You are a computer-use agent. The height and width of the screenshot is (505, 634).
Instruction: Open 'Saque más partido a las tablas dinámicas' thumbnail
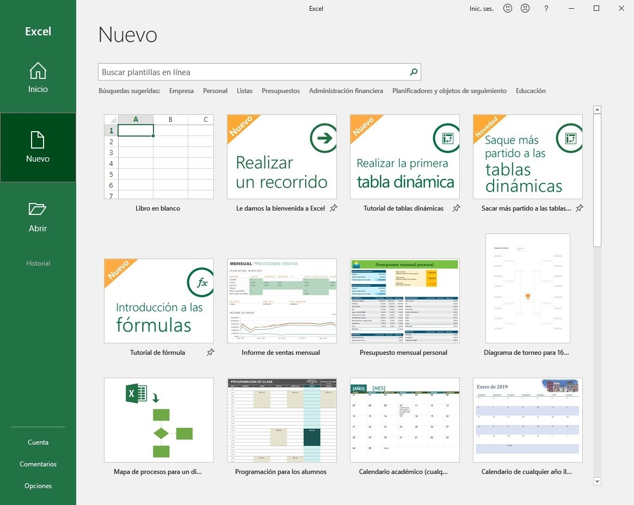click(528, 157)
